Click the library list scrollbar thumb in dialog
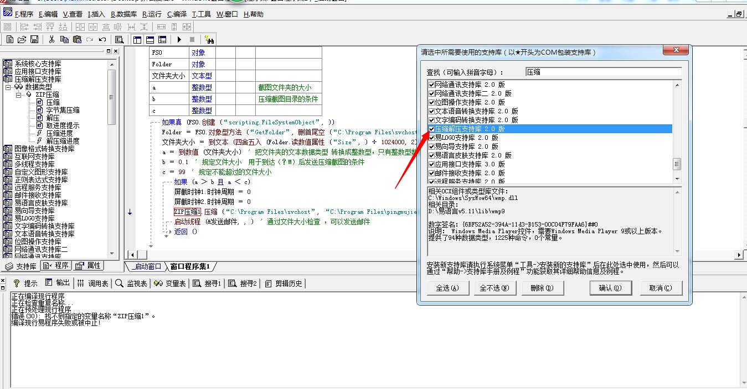The height and width of the screenshot is (389, 747). coord(677,164)
